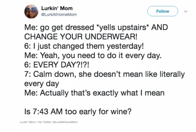Viewport: 196px width, 132px height.
Task: Click "Is 7:43 AM too early for wine?"
Action: 78,111
